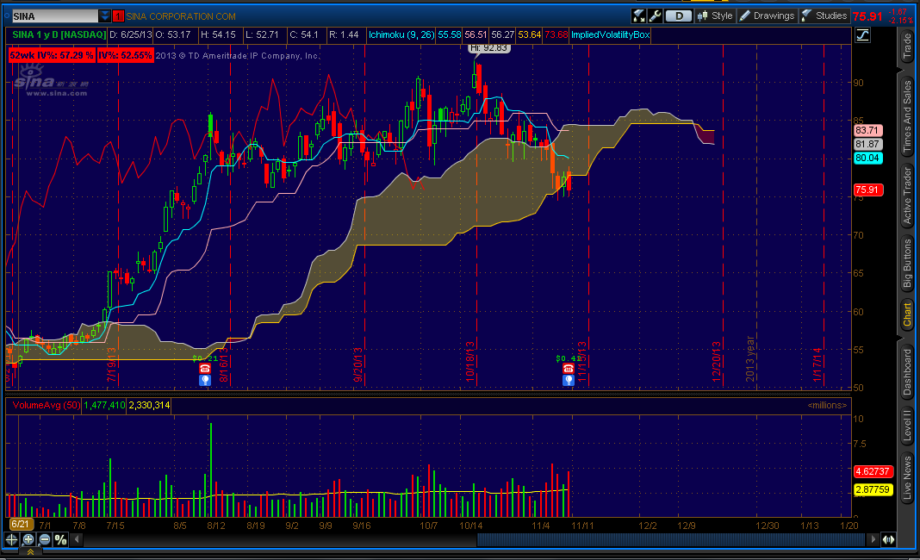
Task: Click the first red phone earnings call icon
Action: coord(205,368)
